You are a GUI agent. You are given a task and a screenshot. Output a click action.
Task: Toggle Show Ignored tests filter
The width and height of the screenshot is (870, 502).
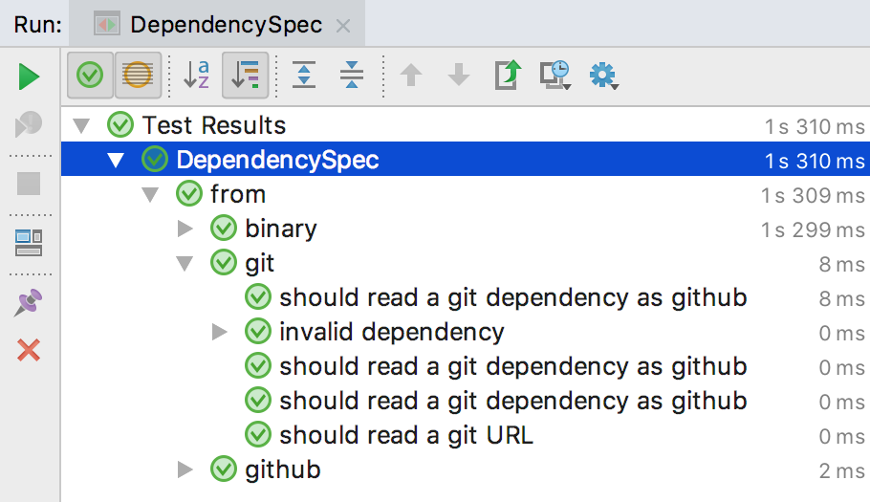pyautogui.click(x=138, y=75)
